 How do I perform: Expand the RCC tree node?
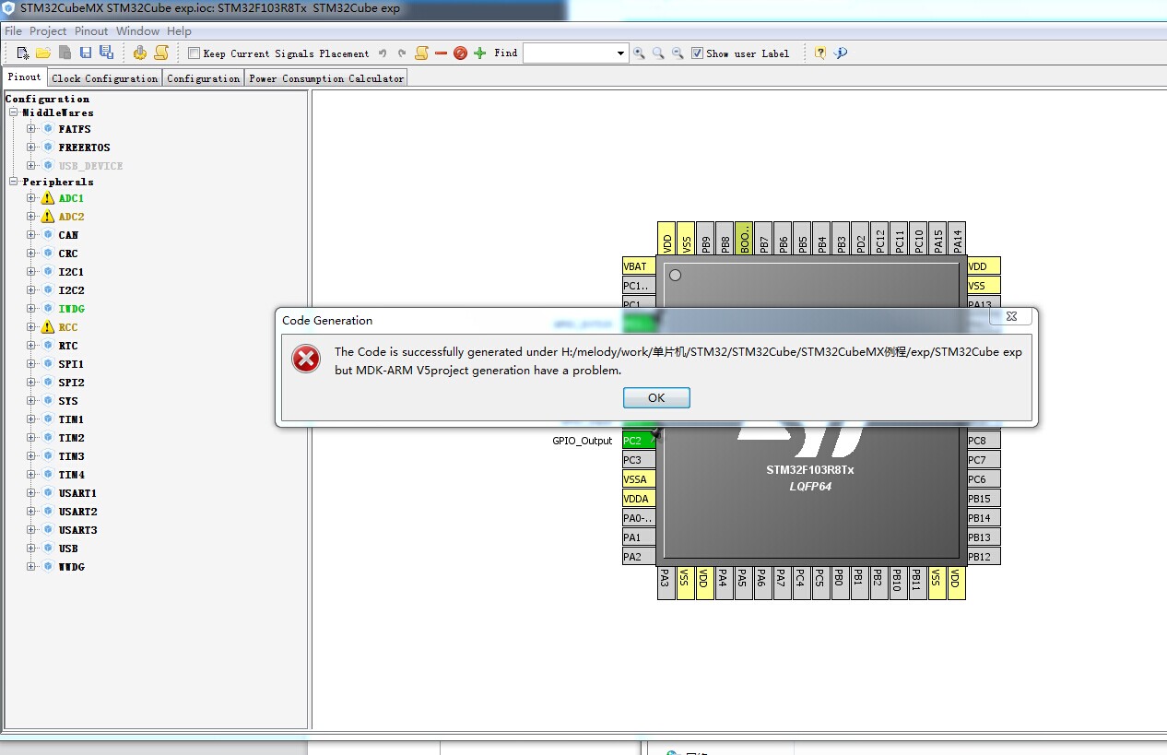coord(31,327)
